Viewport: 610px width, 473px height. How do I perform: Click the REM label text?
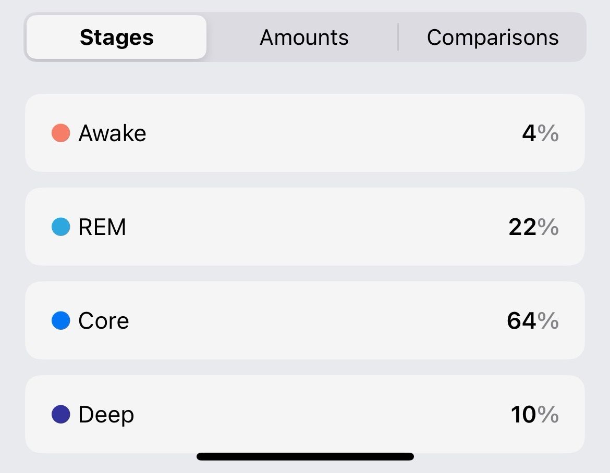point(102,227)
